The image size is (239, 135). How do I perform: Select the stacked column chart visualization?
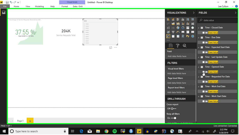coord(173,19)
